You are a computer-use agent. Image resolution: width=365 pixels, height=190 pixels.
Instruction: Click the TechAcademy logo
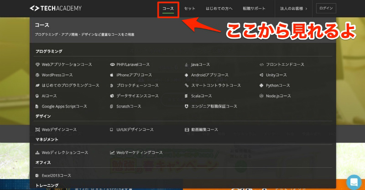pyautogui.click(x=56, y=8)
